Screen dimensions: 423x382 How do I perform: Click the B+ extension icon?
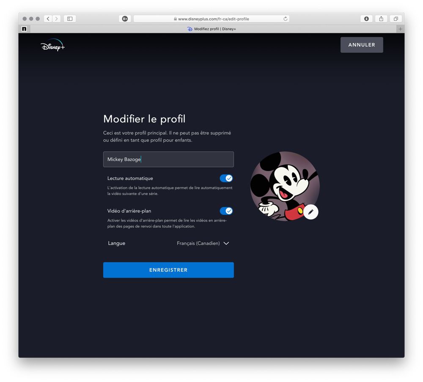coord(125,19)
